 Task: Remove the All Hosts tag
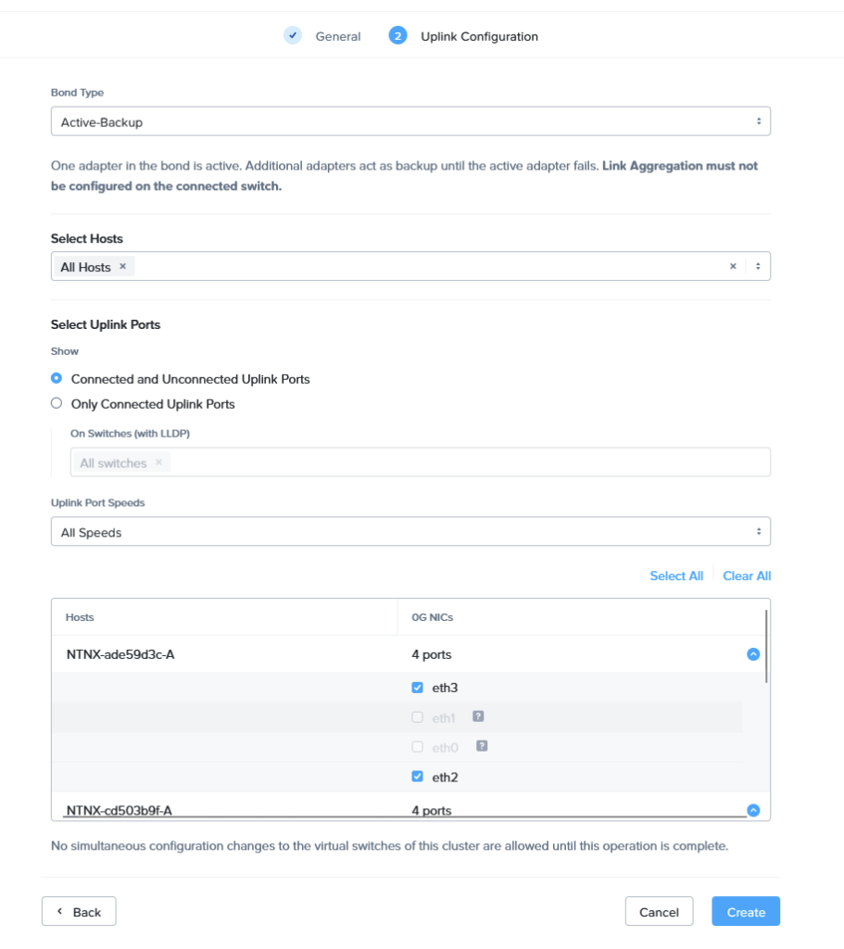click(122, 267)
